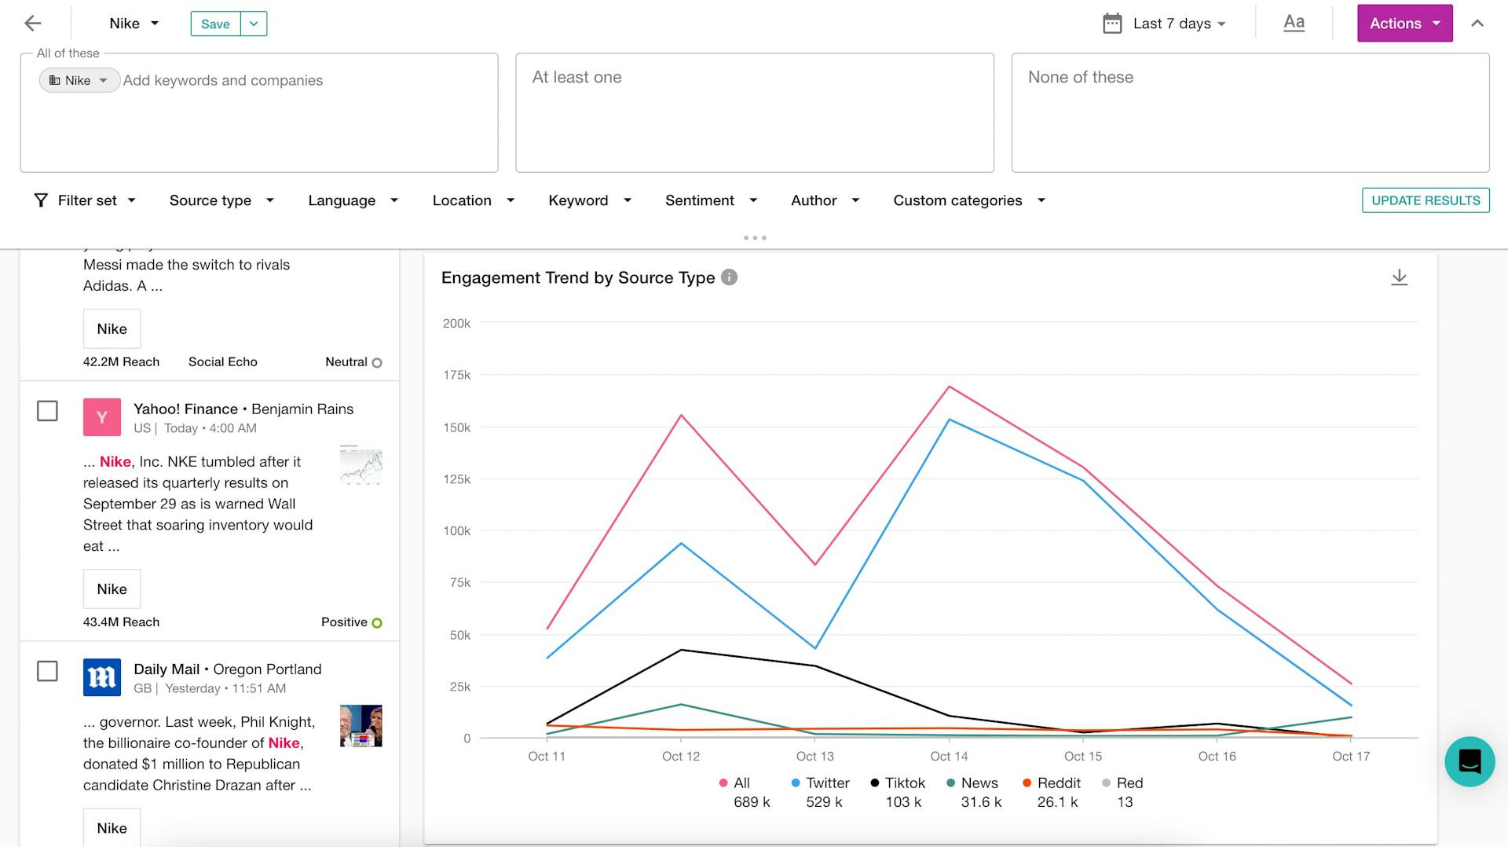1508x847 pixels.
Task: Open the Custom categories filter
Action: 969,200
